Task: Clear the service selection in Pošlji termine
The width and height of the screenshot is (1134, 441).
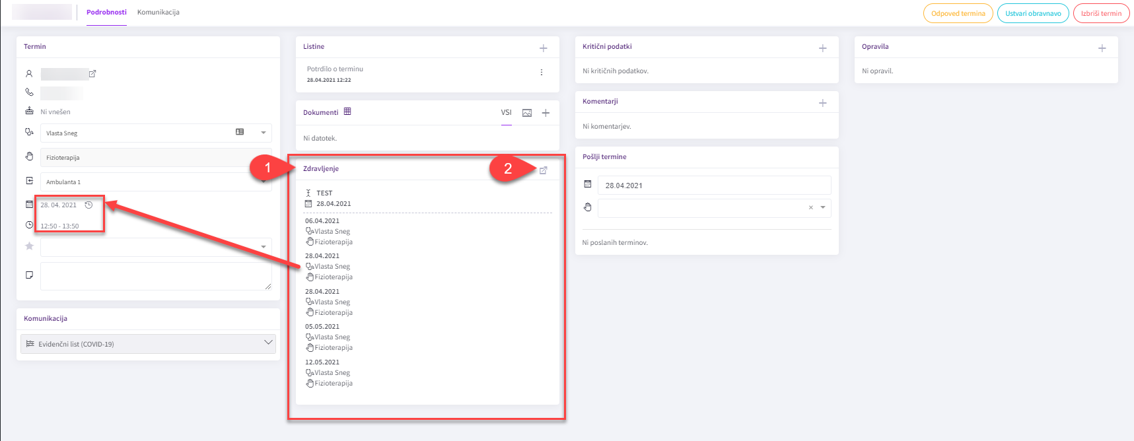Action: point(810,207)
